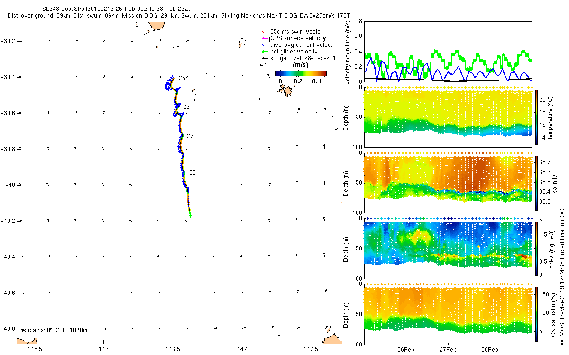Viewport: 569px width, 355px height.
Task: Click the '1.5' chl-a color bar tick
Action: [543, 234]
